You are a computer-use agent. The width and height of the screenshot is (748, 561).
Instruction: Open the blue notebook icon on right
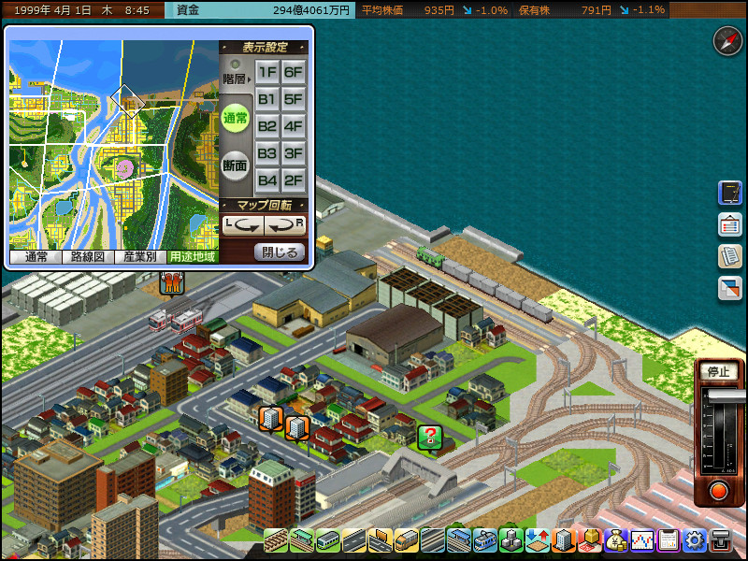tap(730, 193)
